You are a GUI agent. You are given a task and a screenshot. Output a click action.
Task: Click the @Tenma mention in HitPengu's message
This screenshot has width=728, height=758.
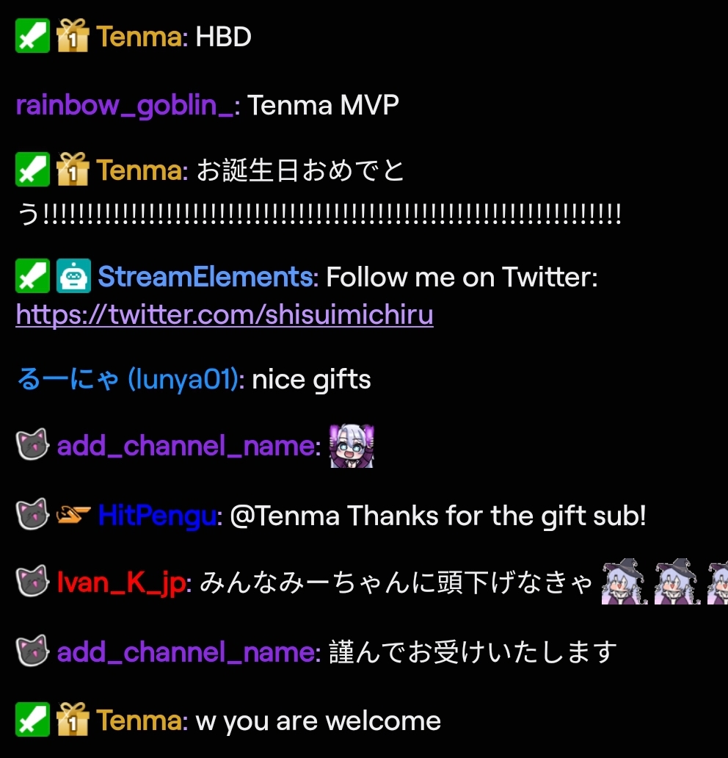point(285,516)
